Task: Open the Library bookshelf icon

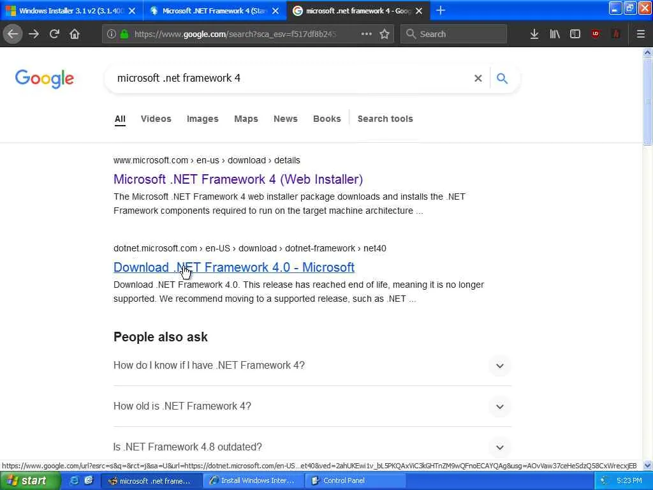Action: pos(555,34)
